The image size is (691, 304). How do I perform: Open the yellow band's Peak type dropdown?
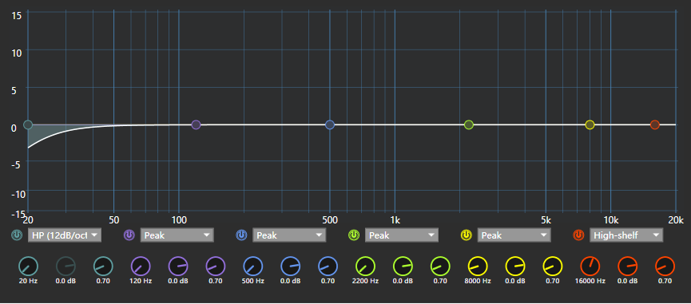[514, 235]
